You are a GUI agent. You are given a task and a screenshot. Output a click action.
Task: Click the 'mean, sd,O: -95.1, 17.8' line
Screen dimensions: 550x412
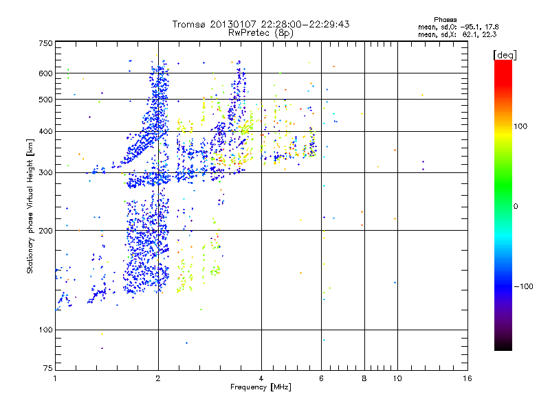pyautogui.click(x=458, y=27)
